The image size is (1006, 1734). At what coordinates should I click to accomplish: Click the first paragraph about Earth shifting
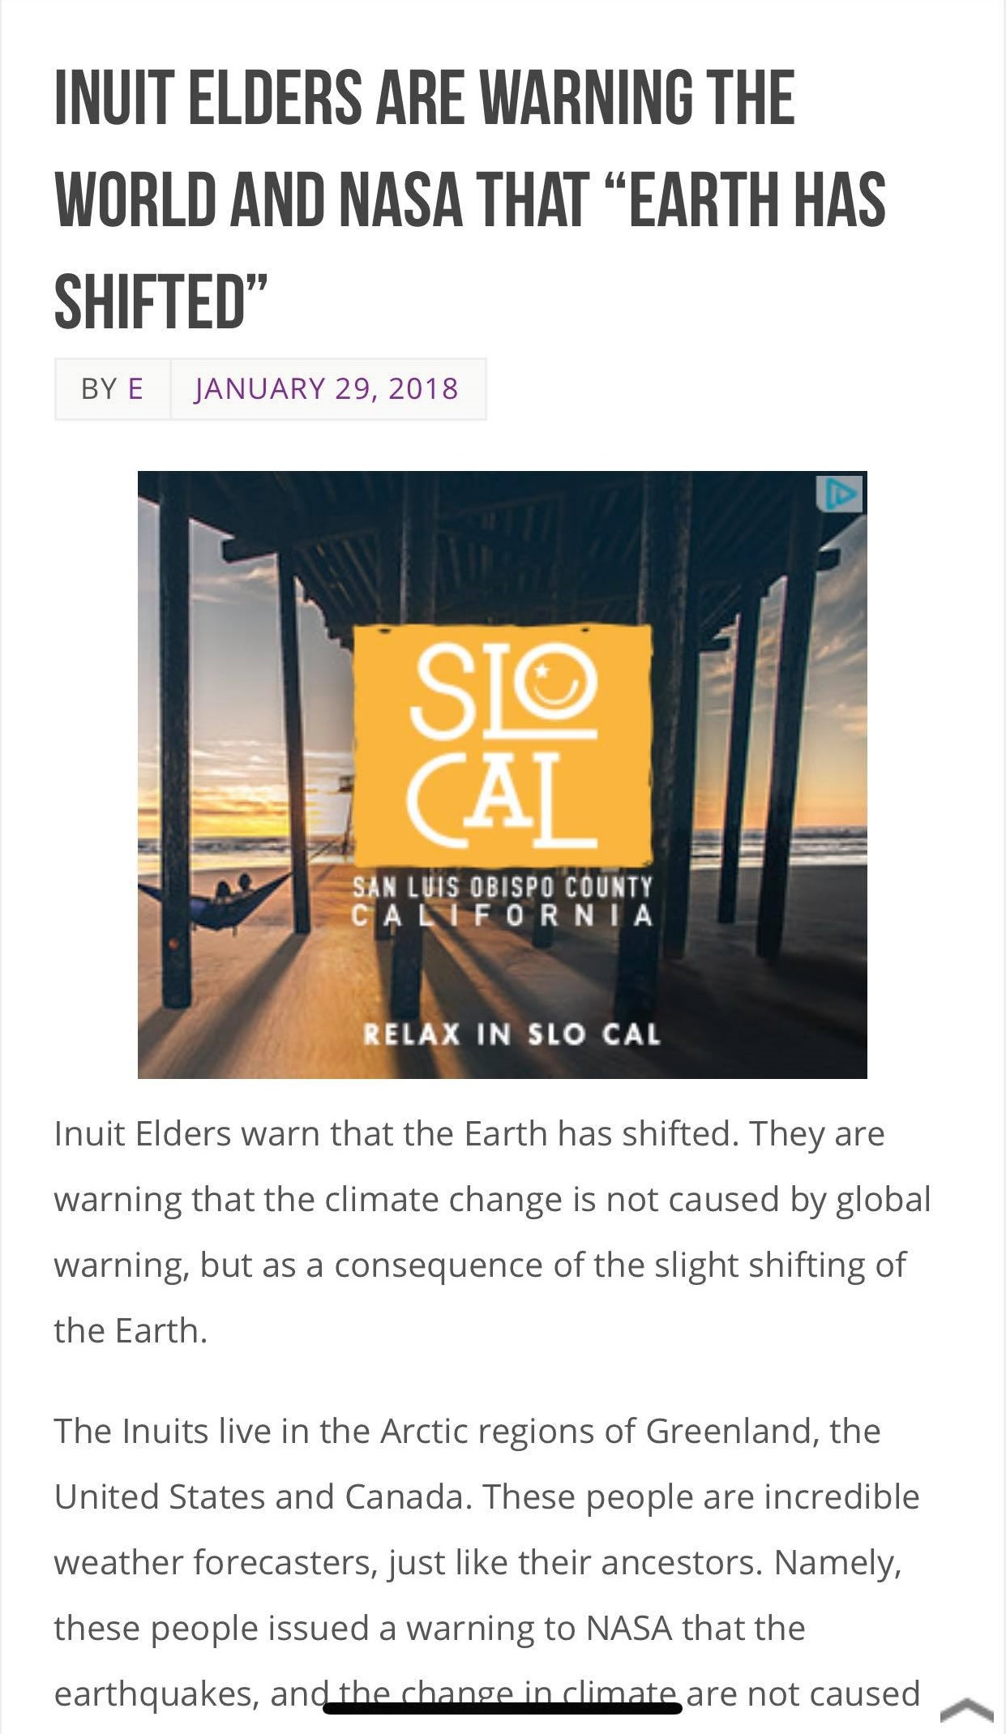[486, 1232]
